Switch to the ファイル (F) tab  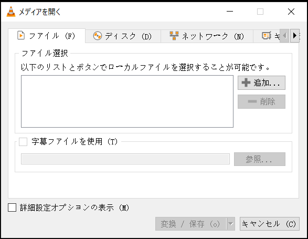(x=47, y=36)
